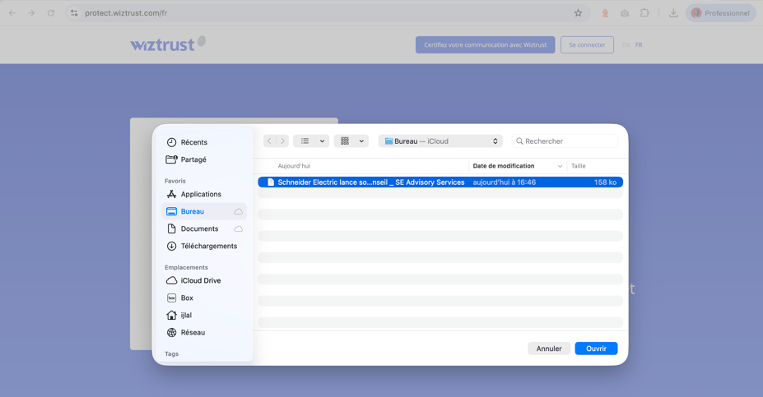Click the wiztrust logo

[x=168, y=44]
